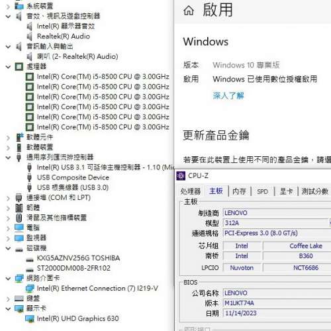The width and height of the screenshot is (331, 331).
Task: Click the 處理器 category chip icon
Action: (x=19, y=66)
